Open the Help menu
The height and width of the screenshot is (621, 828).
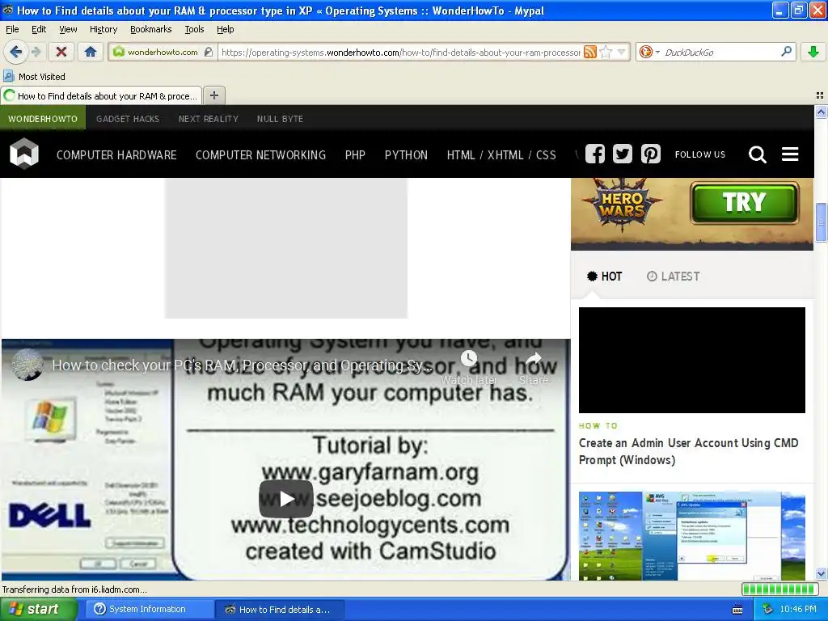point(225,29)
